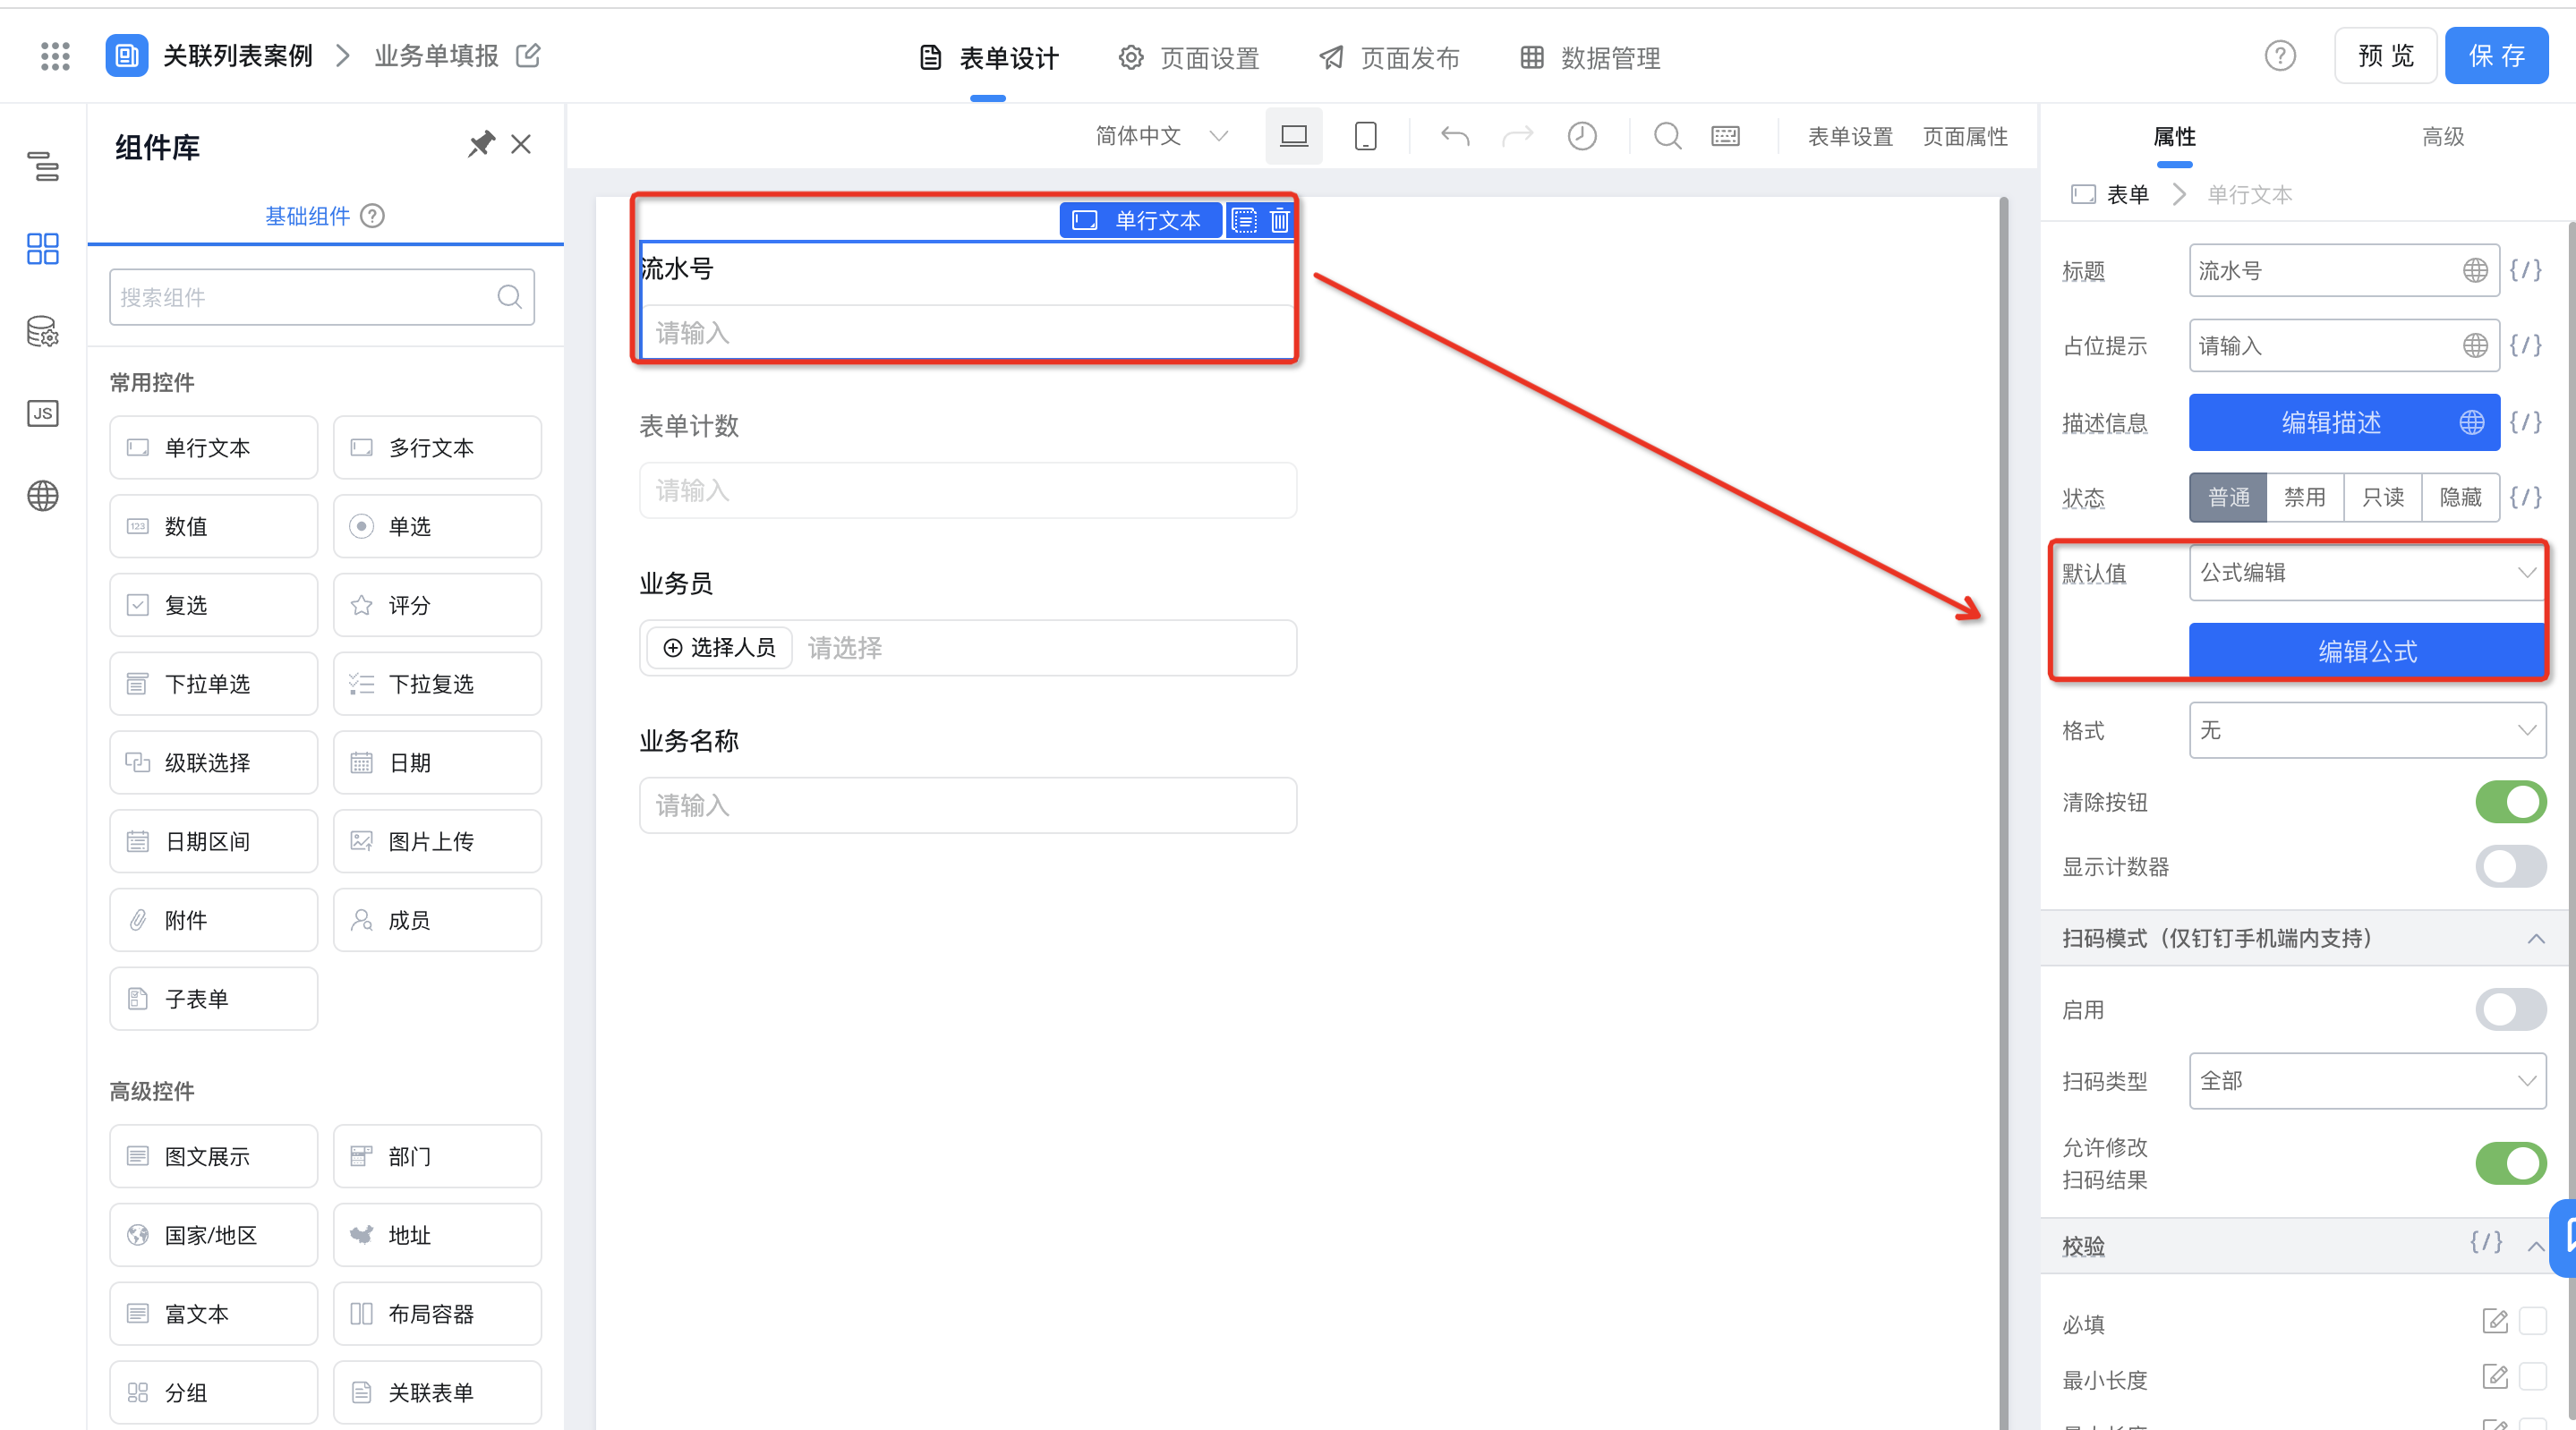Set status to 只读
The height and width of the screenshot is (1430, 2576).
[x=2383, y=497]
